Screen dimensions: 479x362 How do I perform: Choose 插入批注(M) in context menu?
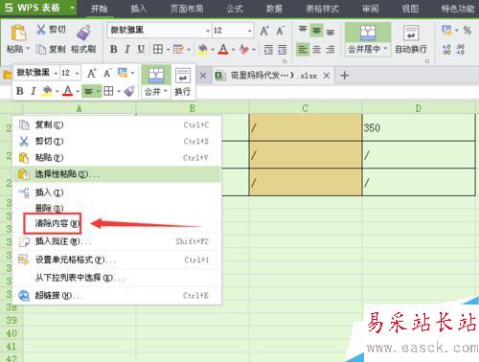(x=117, y=241)
